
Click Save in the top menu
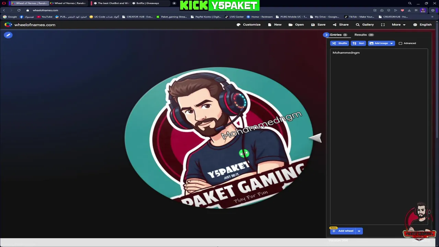click(x=318, y=25)
